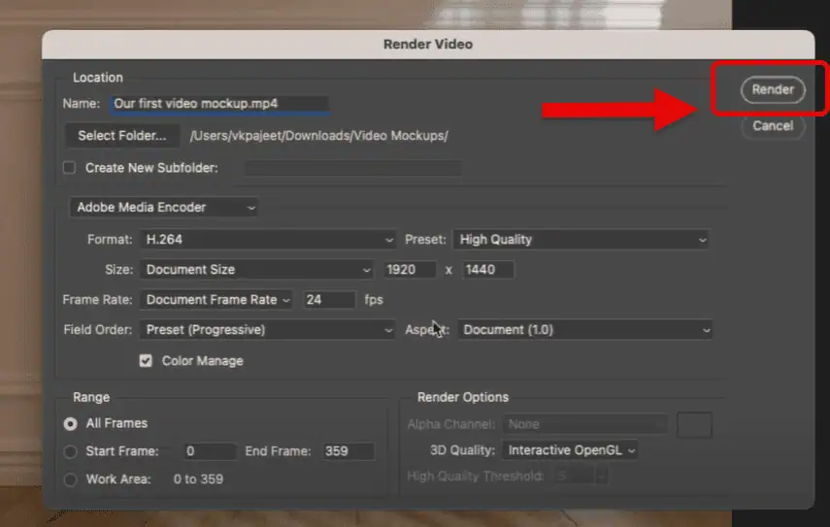
Task: Click the fps value field showing 24
Action: click(x=328, y=300)
